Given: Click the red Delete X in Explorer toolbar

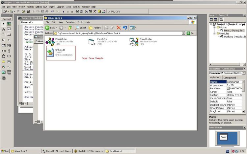Looking at the screenshot, I should pos(119,28).
